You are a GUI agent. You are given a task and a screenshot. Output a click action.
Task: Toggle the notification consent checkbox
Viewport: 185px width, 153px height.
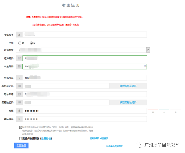[20, 127]
